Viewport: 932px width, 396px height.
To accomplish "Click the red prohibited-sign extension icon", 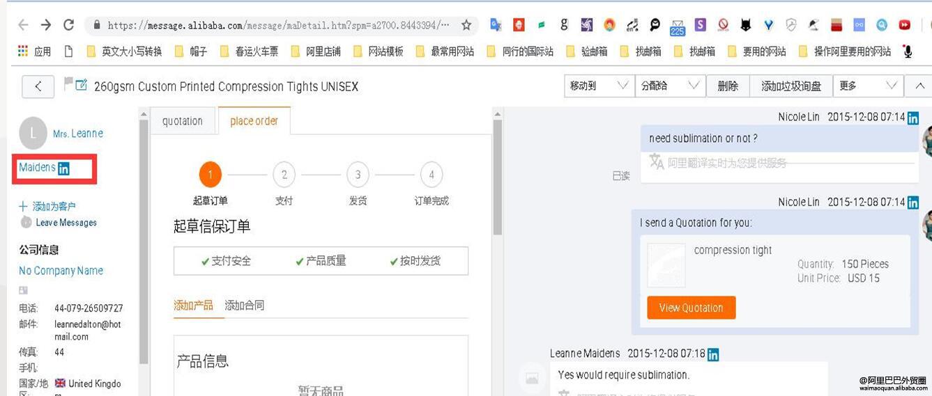I will pos(723,25).
